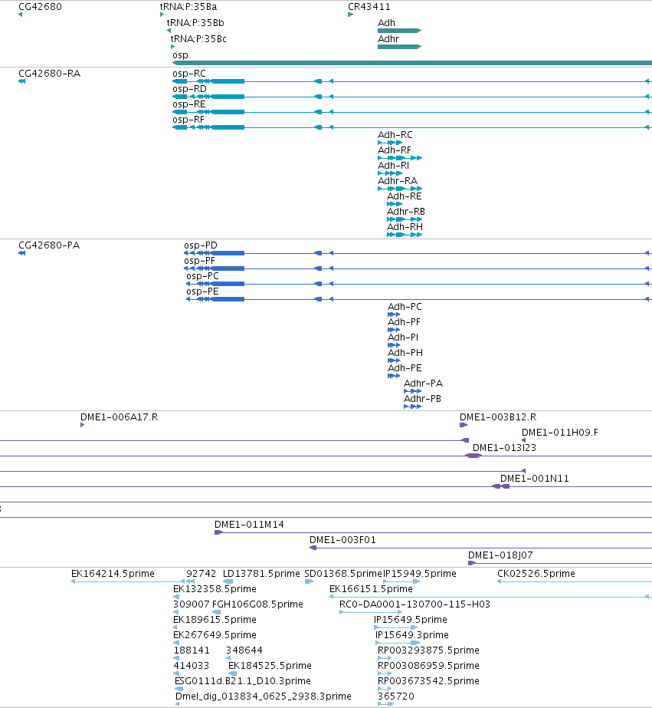Select the LD13781.5prime EST

click(228, 581)
